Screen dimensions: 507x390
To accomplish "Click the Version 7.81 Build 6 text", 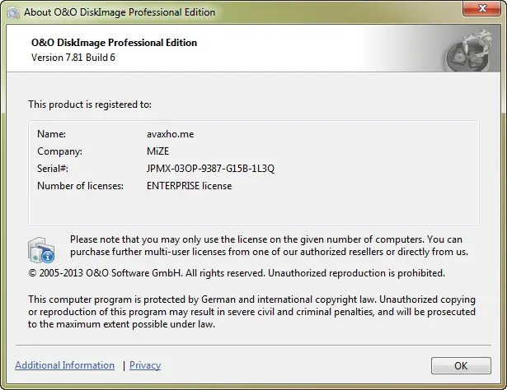I will [x=73, y=58].
